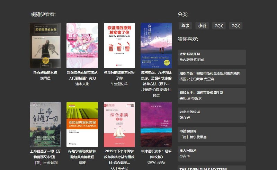This screenshot has height=170, width=277.
Task: Open the purple 尼采 book cover
Action: point(156,124)
